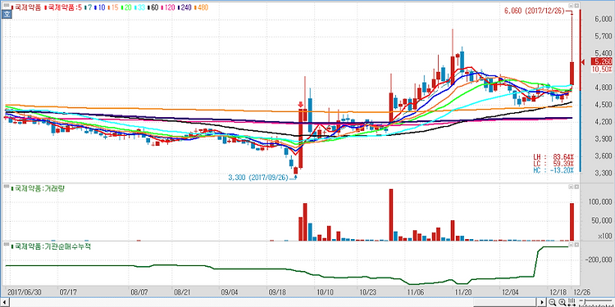
Task: Click the HC : -13.20% statistic
Action: [553, 170]
